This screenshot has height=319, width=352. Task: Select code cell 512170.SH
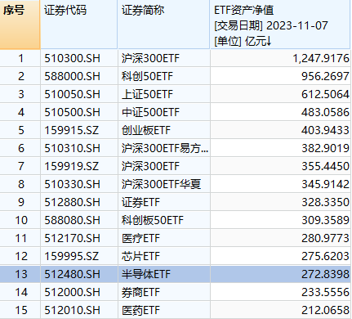click(x=79, y=238)
